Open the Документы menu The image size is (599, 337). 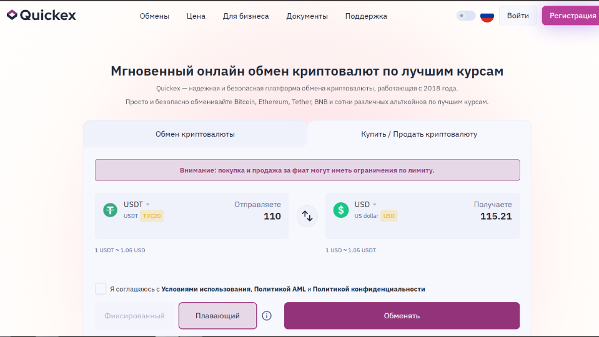307,16
